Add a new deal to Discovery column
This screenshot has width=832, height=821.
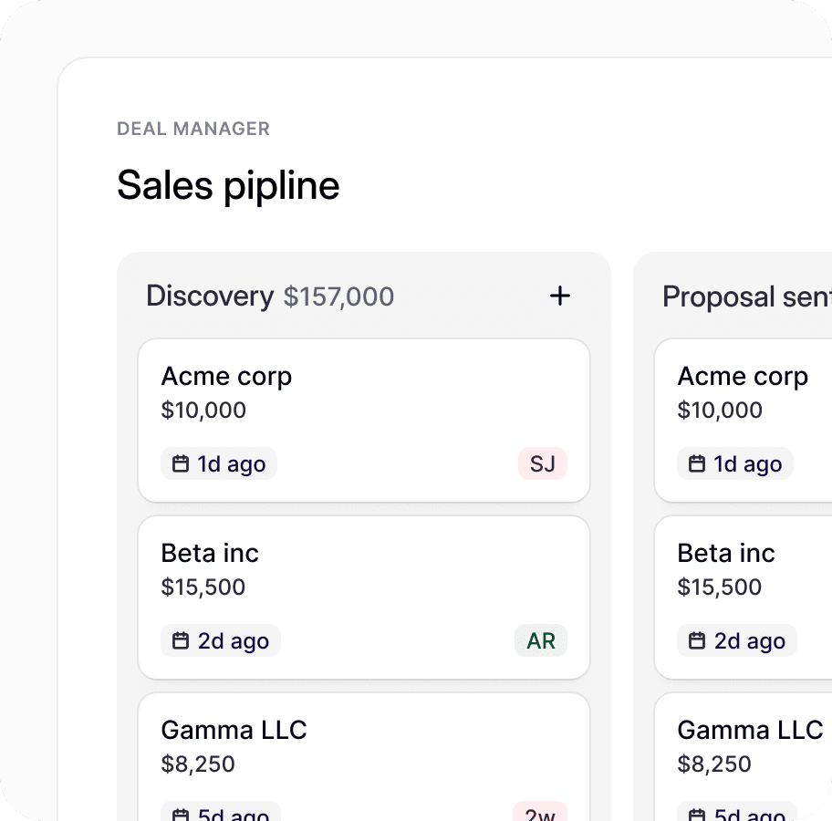559,296
